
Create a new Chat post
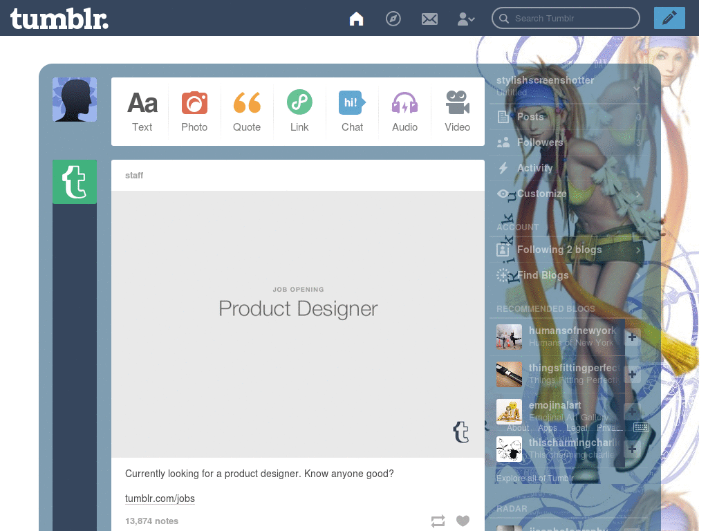(x=352, y=111)
